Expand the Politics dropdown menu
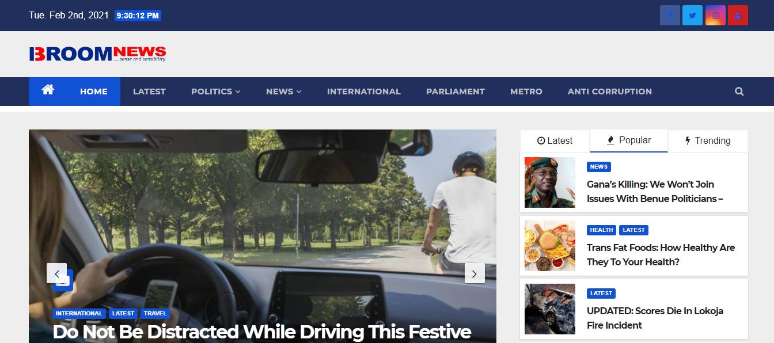Screen dimensions: 774x343 tap(216, 92)
